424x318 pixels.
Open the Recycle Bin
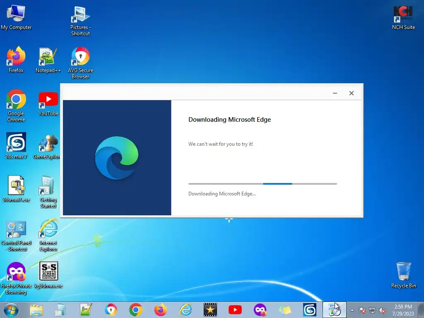(x=403, y=275)
